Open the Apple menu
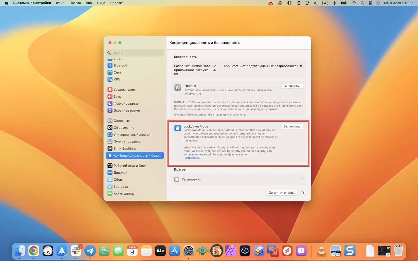 click(x=6, y=3)
